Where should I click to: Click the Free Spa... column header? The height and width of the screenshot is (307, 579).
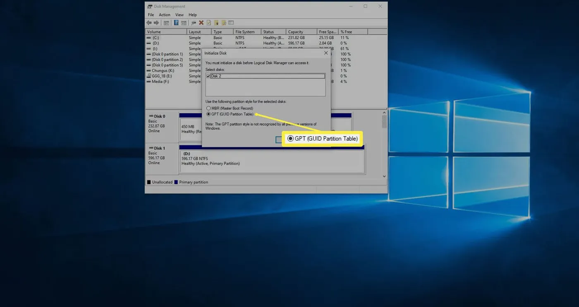tap(327, 31)
